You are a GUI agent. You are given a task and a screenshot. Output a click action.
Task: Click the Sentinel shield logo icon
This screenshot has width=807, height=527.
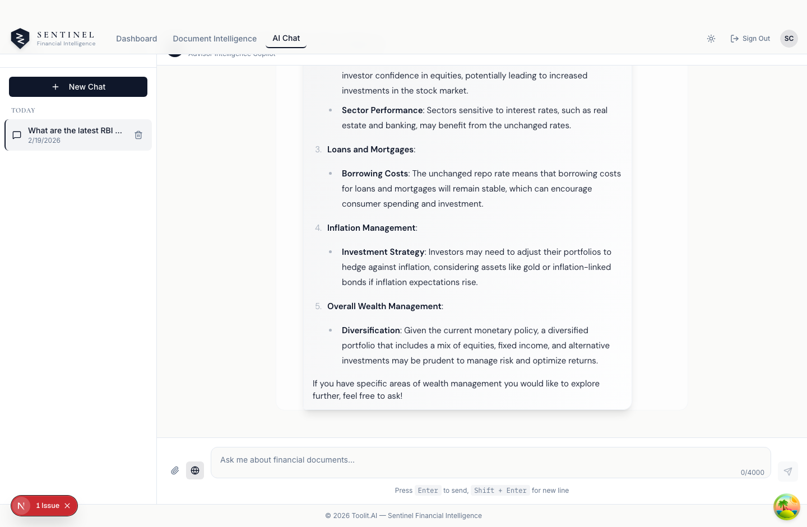(x=20, y=39)
